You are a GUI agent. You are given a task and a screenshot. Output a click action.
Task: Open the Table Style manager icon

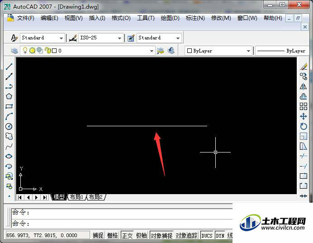[x=131, y=38]
